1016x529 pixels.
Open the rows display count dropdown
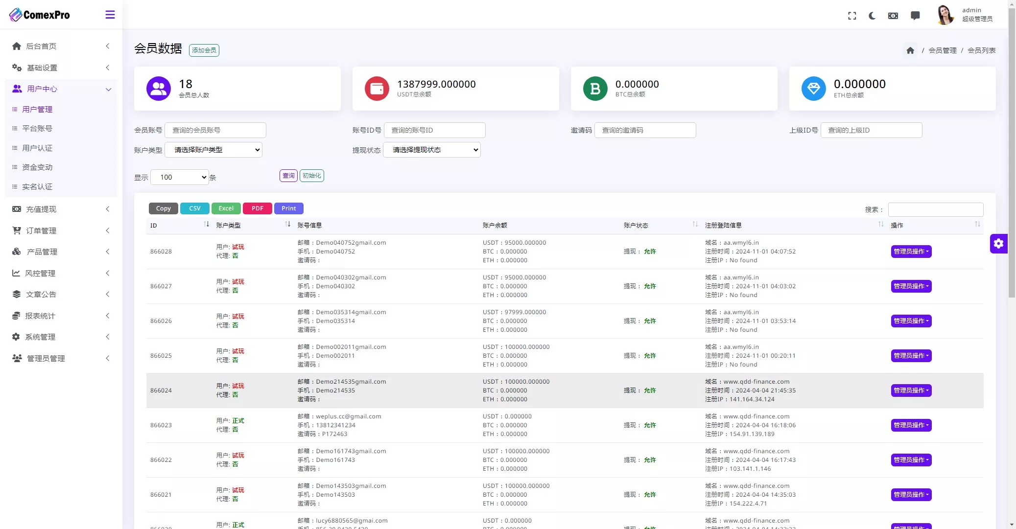click(x=180, y=177)
